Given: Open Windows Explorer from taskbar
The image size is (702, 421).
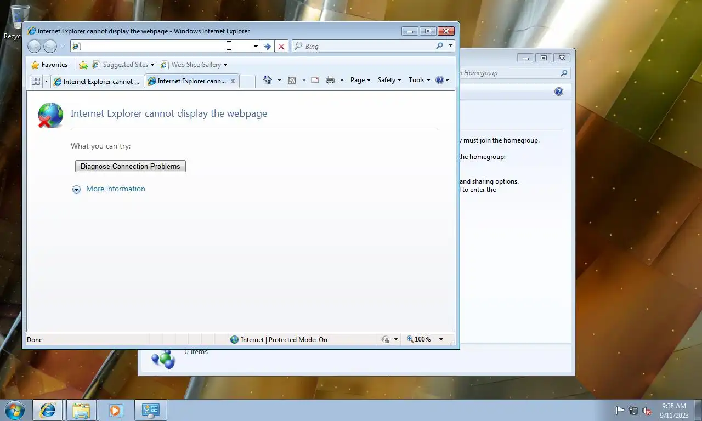Looking at the screenshot, I should coord(81,410).
